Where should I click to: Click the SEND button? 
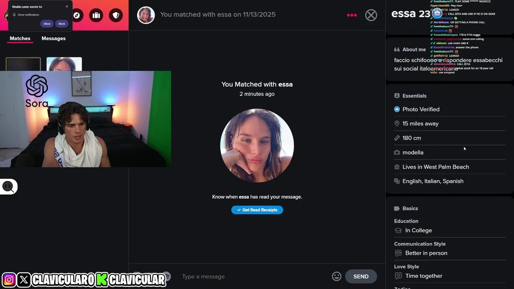(x=361, y=276)
